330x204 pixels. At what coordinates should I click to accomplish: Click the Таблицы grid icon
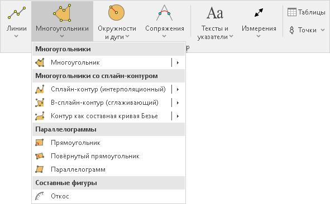[x=291, y=12]
